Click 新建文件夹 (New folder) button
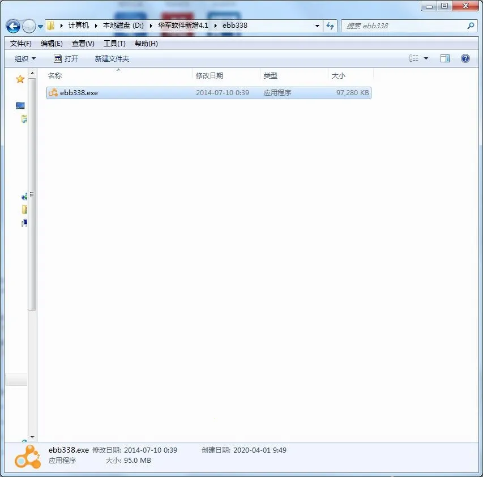This screenshot has width=483, height=477. [112, 58]
